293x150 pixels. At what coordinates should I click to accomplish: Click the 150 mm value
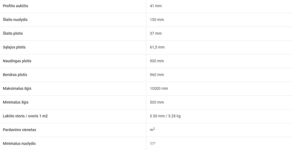pyautogui.click(x=157, y=19)
